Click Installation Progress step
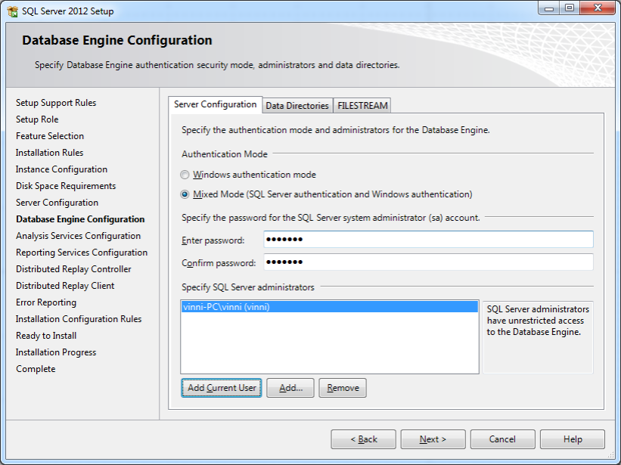Image resolution: width=621 pixels, height=465 pixels. click(56, 352)
